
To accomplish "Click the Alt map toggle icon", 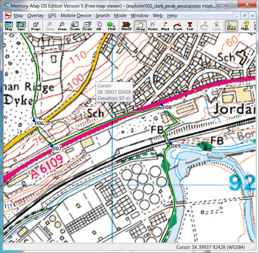I will 99,26.
